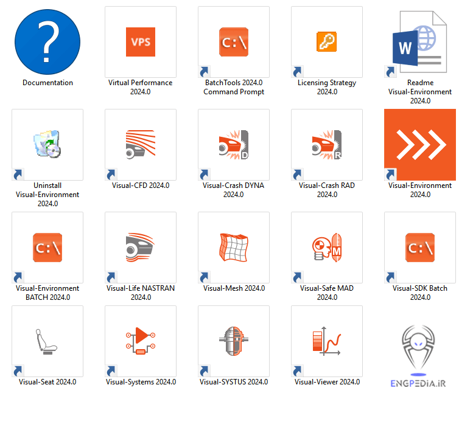Select 'Visual-CFD 2024.0' label
473x427 pixels.
[x=141, y=186]
